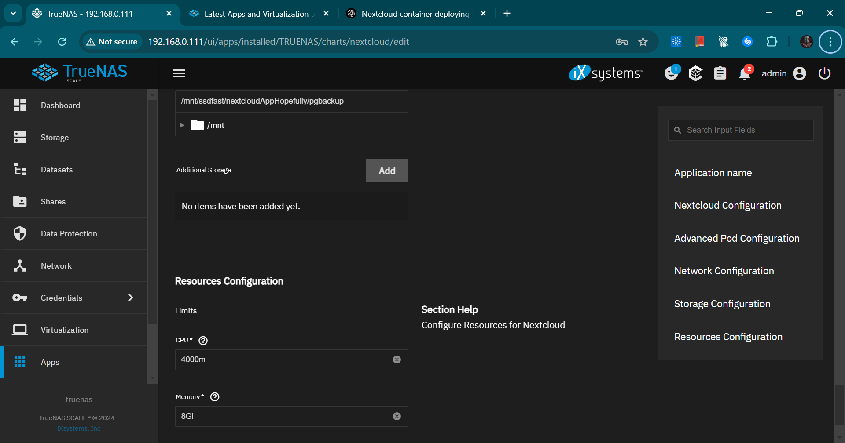The height and width of the screenshot is (443, 845).
Task: Click the TrueNAS SCALE logo
Action: [x=79, y=73]
